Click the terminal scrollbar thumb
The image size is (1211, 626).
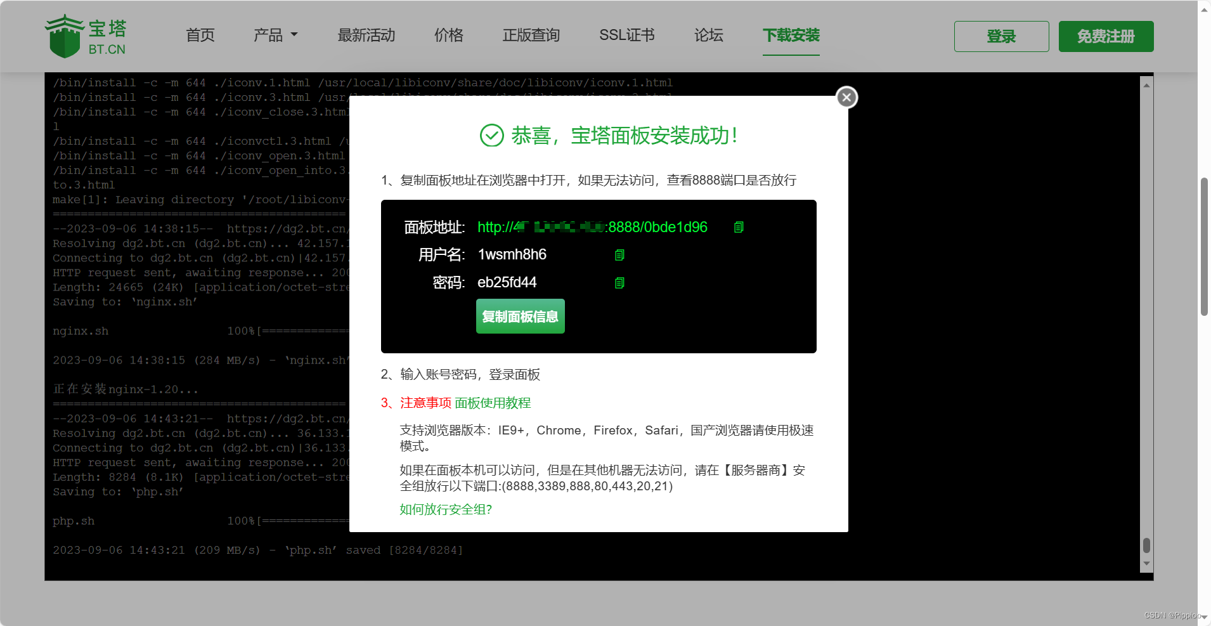1146,545
